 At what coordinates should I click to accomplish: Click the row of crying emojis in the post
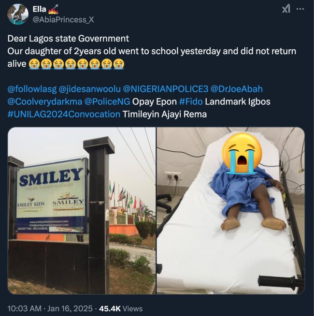coord(75,64)
